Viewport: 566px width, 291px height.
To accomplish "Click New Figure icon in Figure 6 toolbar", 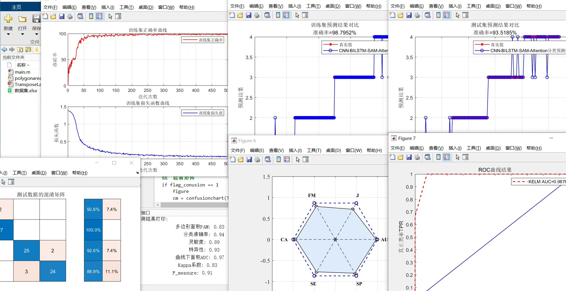I will [233, 160].
